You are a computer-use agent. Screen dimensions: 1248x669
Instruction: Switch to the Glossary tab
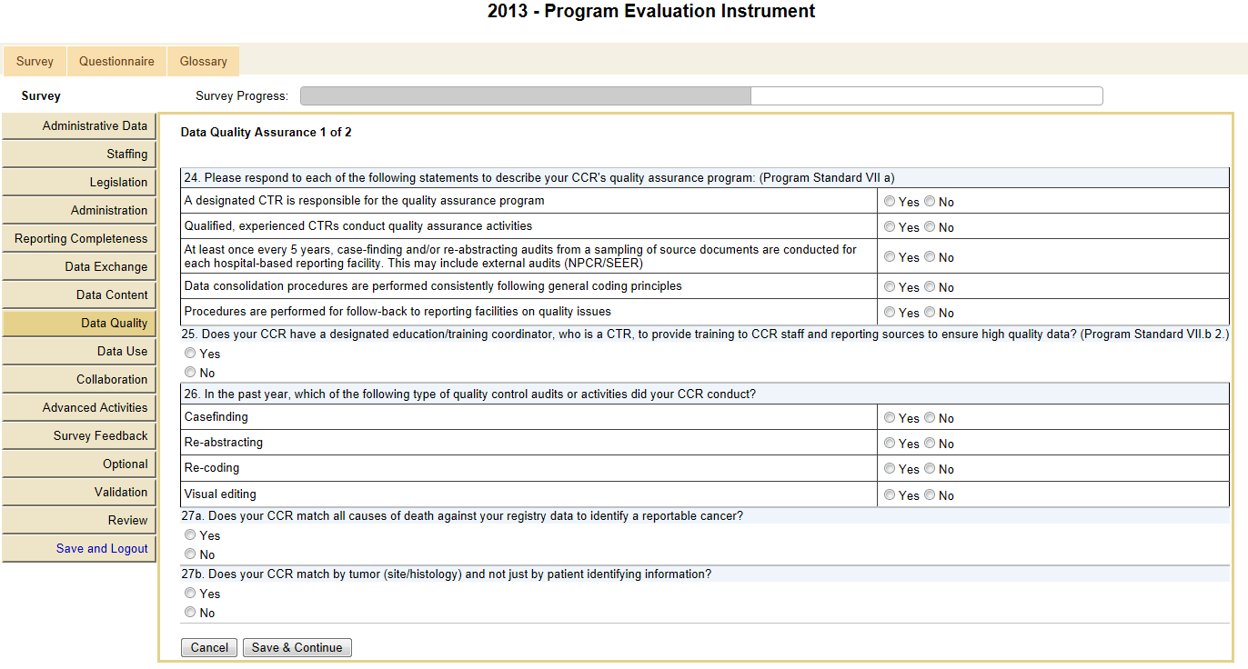[x=203, y=62]
